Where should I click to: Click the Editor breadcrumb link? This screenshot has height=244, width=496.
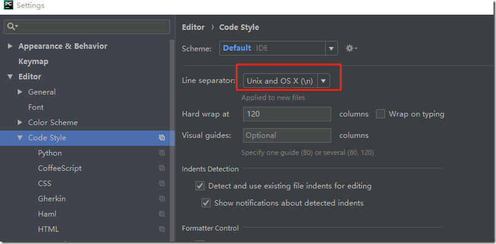[193, 27]
